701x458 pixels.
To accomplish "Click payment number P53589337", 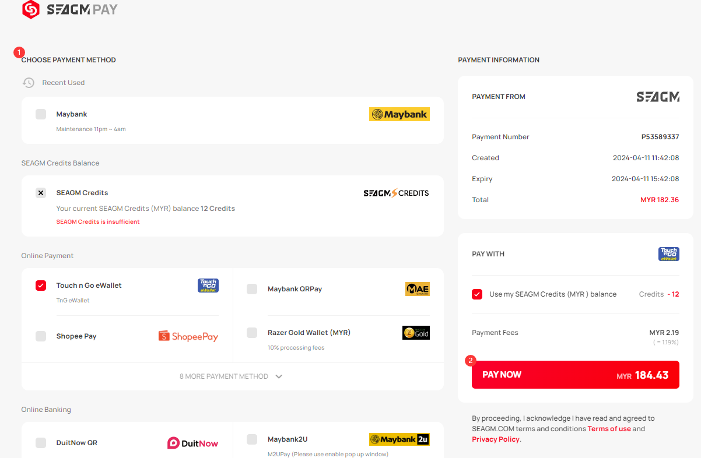I will (660, 137).
